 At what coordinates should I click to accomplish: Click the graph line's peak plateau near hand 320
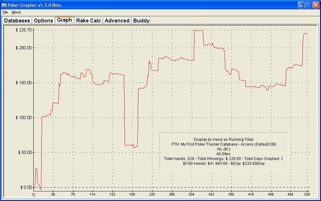199,30
